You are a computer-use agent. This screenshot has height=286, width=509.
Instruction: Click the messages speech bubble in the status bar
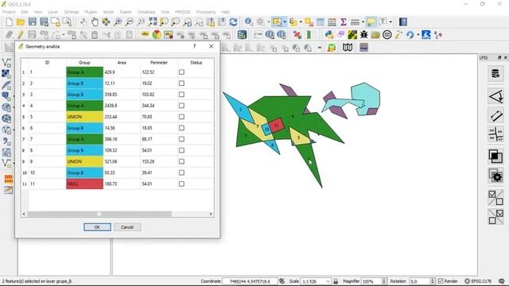click(502, 281)
